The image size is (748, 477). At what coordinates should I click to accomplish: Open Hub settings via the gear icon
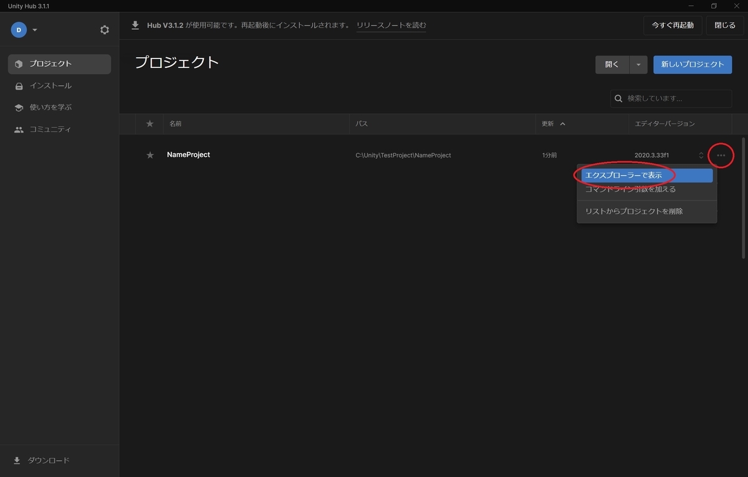104,30
